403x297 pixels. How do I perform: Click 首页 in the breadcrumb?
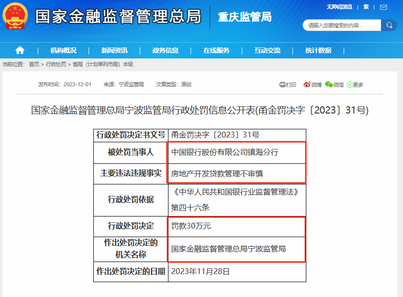(x=34, y=64)
